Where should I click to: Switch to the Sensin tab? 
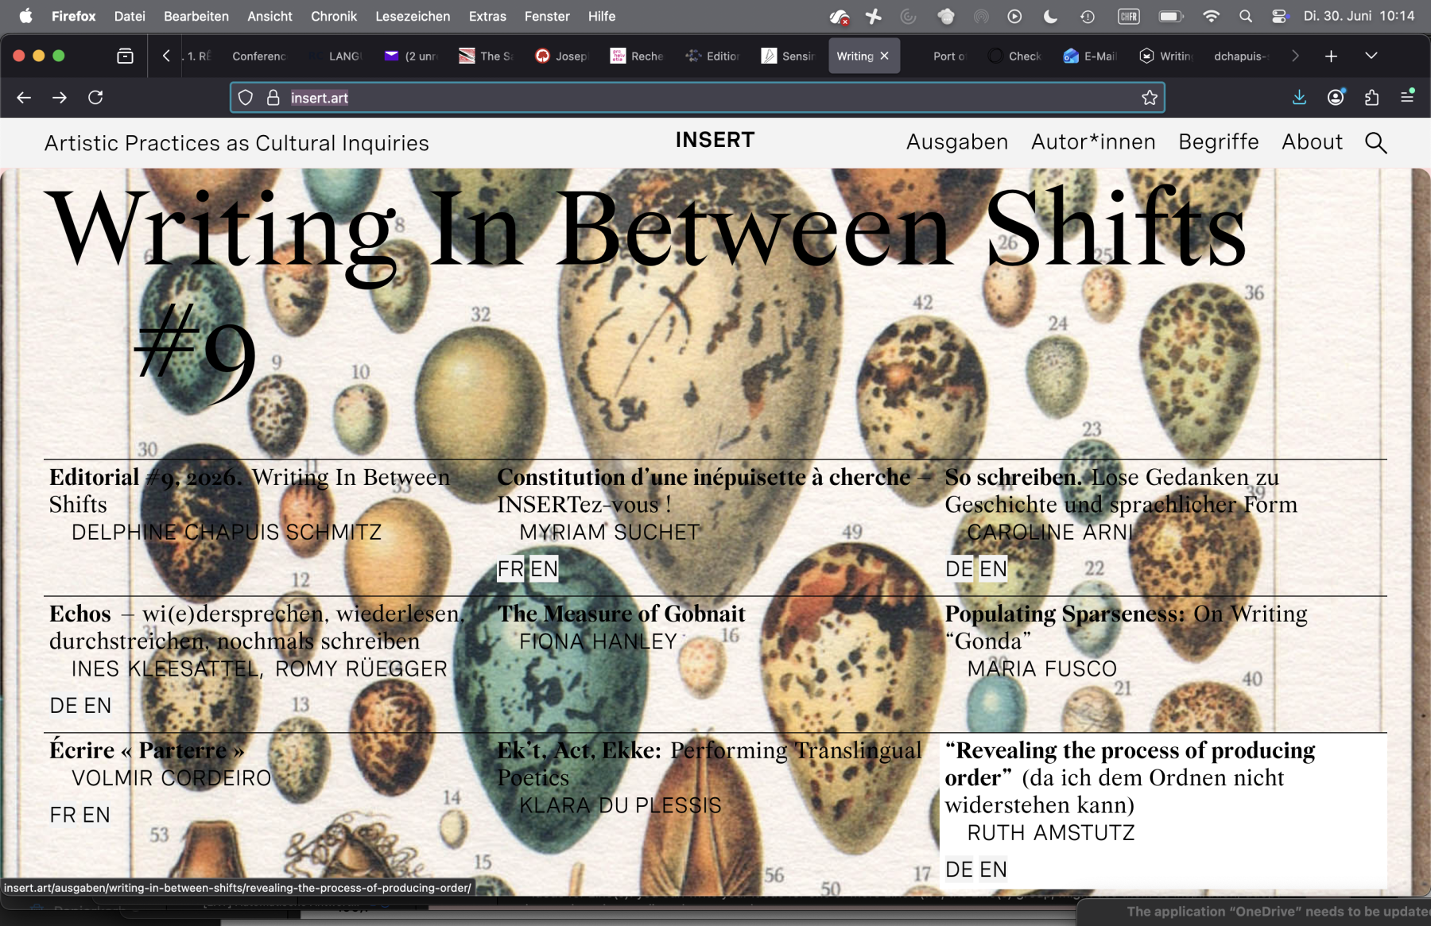pyautogui.click(x=789, y=56)
